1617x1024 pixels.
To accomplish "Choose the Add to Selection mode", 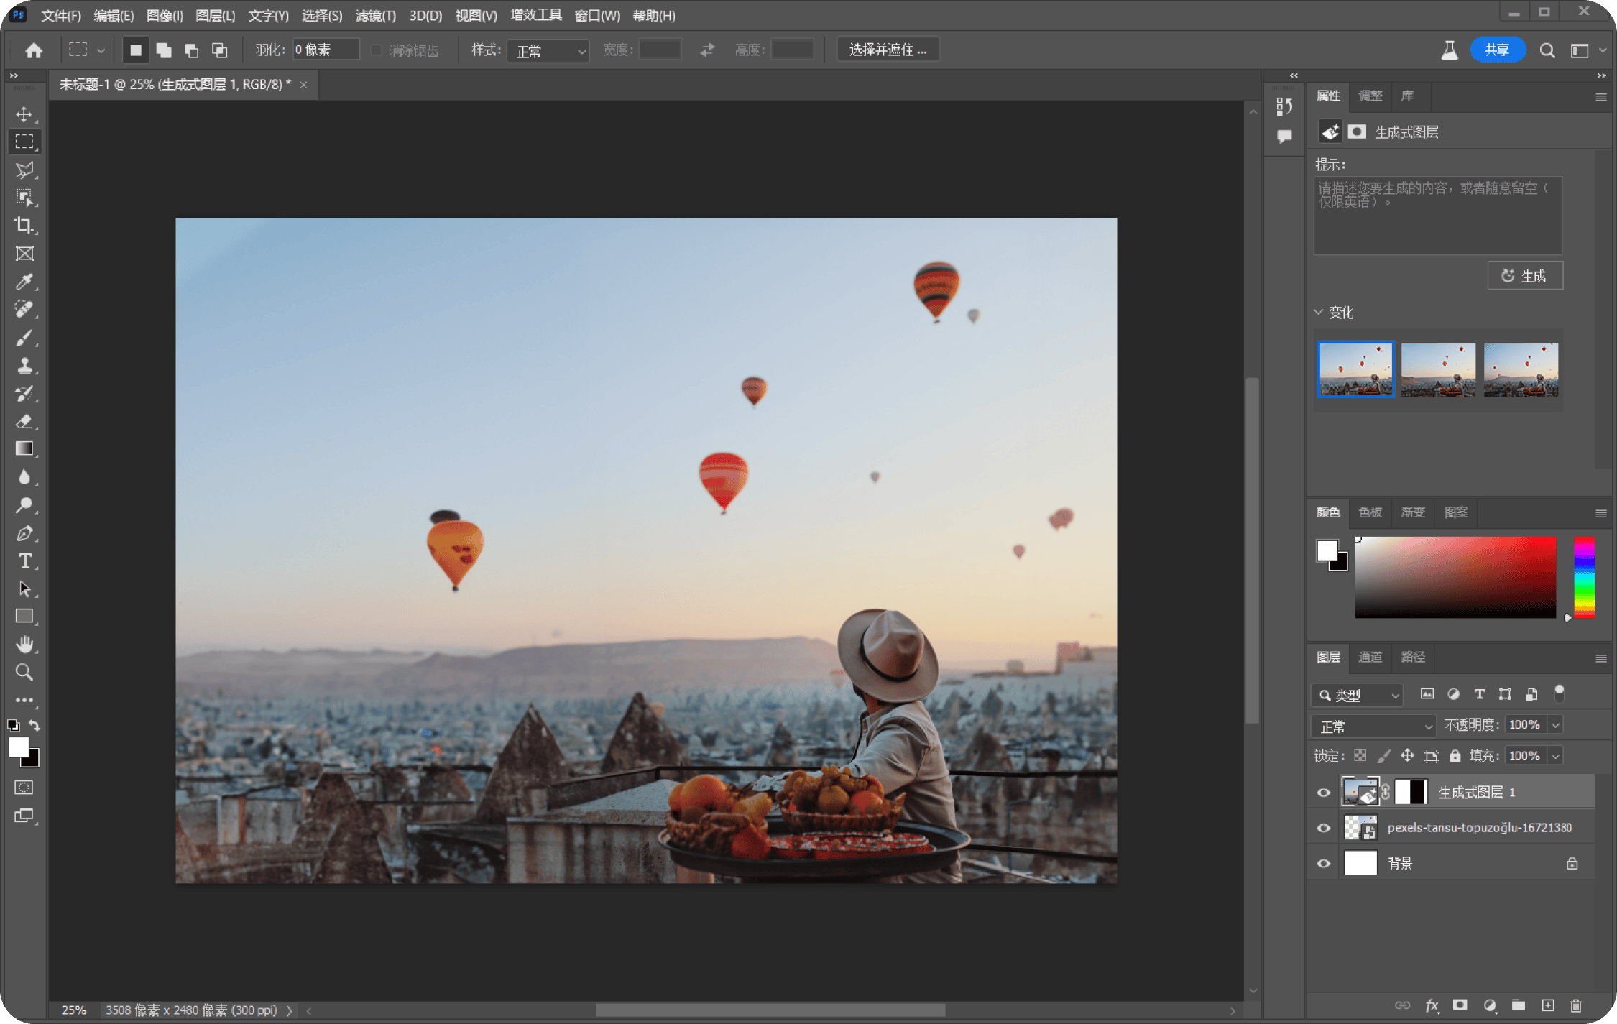I will pyautogui.click(x=164, y=50).
